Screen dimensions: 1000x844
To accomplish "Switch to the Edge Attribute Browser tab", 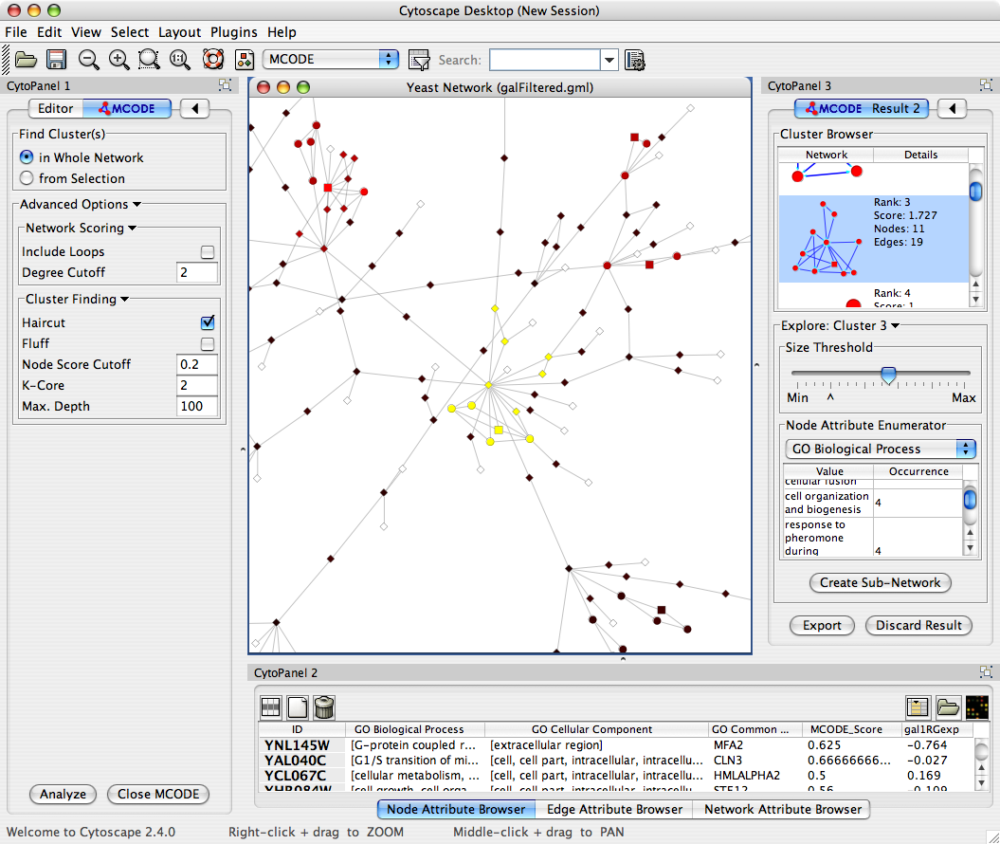I will coord(614,809).
